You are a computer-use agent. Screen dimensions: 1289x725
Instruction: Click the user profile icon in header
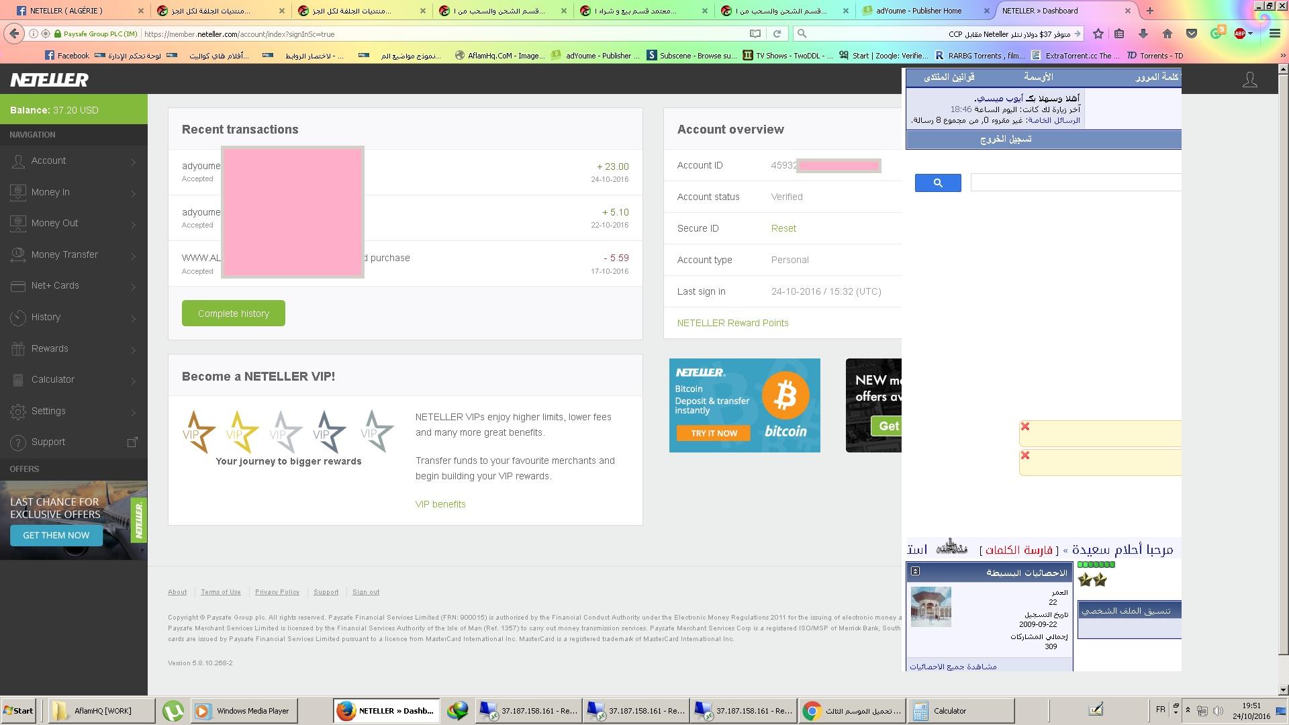click(1249, 80)
